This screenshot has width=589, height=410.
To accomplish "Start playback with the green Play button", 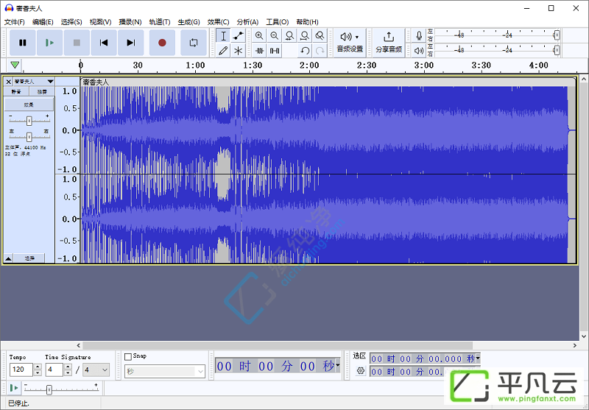I will (x=49, y=43).
